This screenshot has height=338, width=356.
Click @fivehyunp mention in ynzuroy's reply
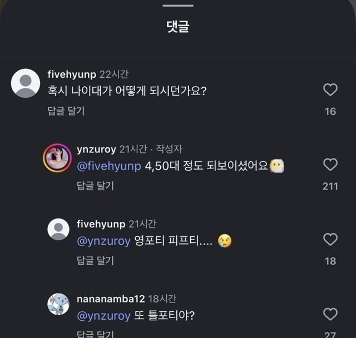[109, 166]
